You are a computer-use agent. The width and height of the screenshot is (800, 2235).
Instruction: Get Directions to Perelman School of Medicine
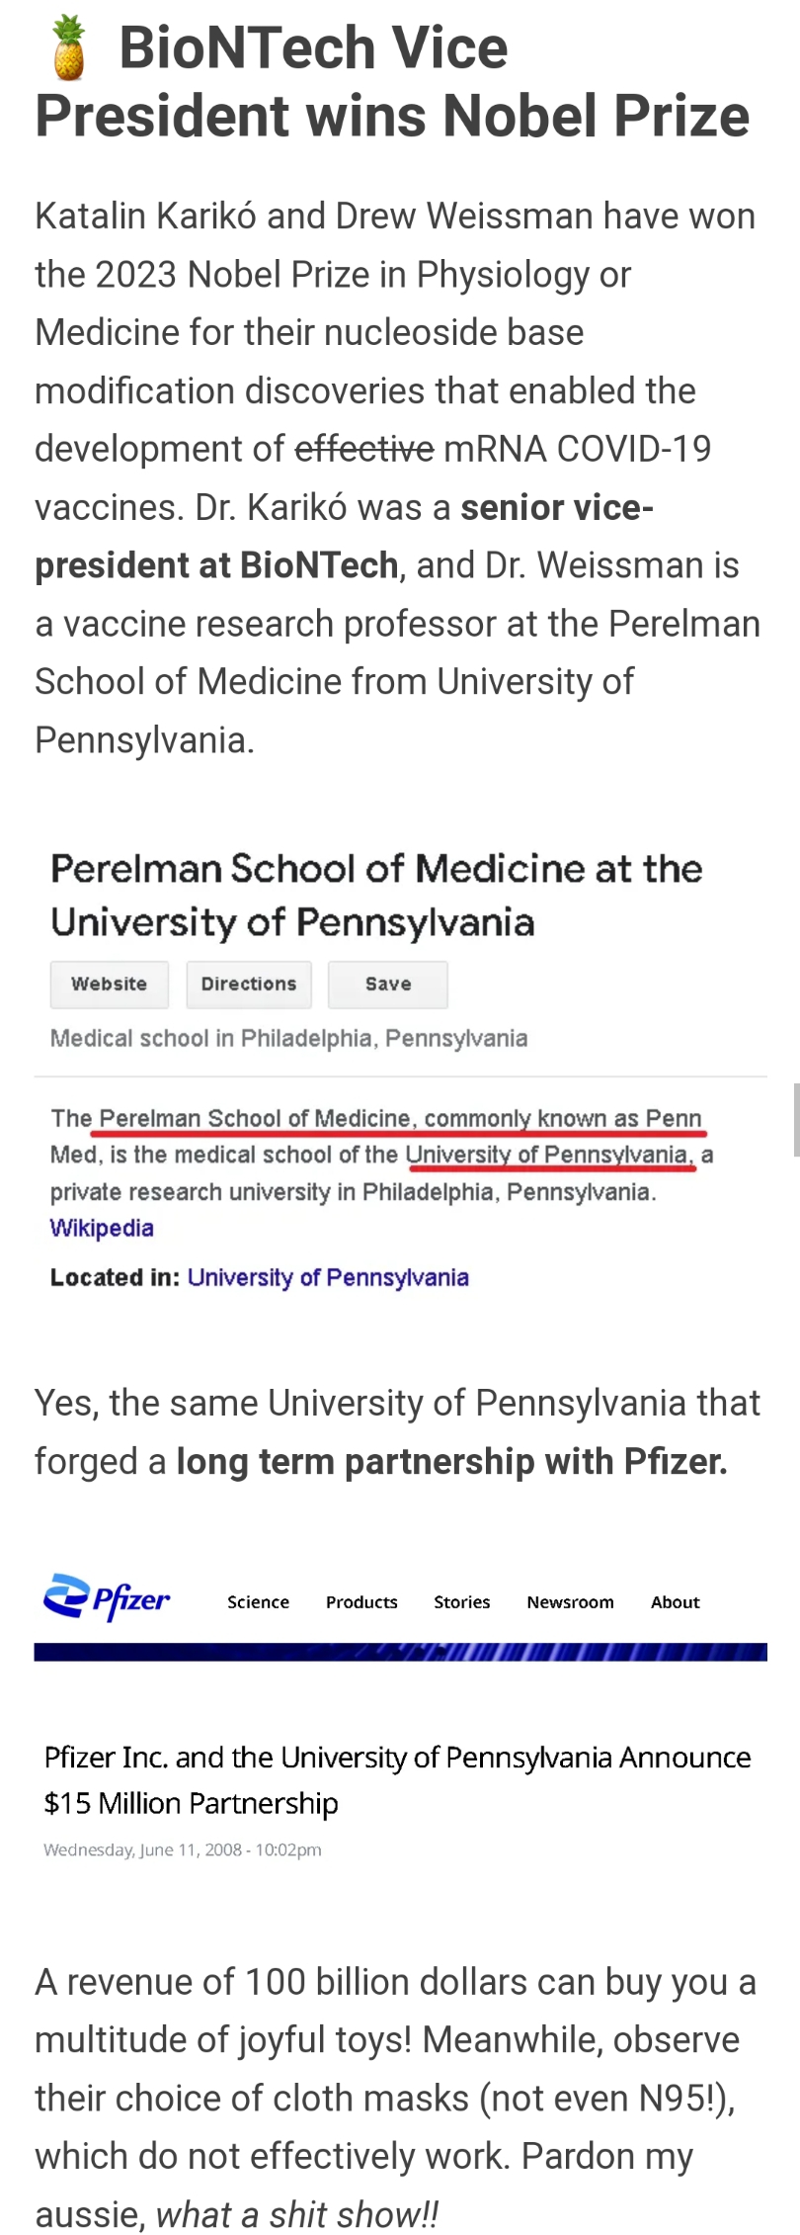249,985
